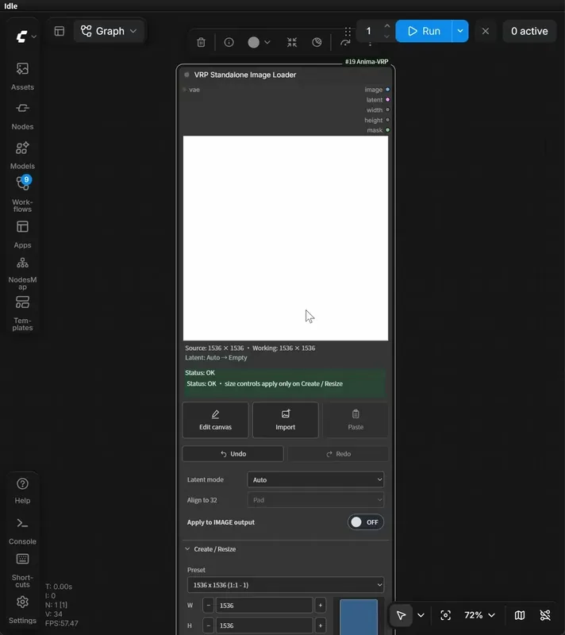Open the Nodes library panel
This screenshot has height=635, width=565.
(22, 116)
